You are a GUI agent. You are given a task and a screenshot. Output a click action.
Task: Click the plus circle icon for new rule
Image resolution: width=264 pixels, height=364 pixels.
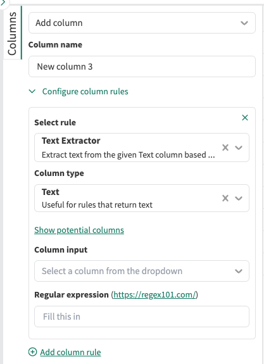point(32,352)
